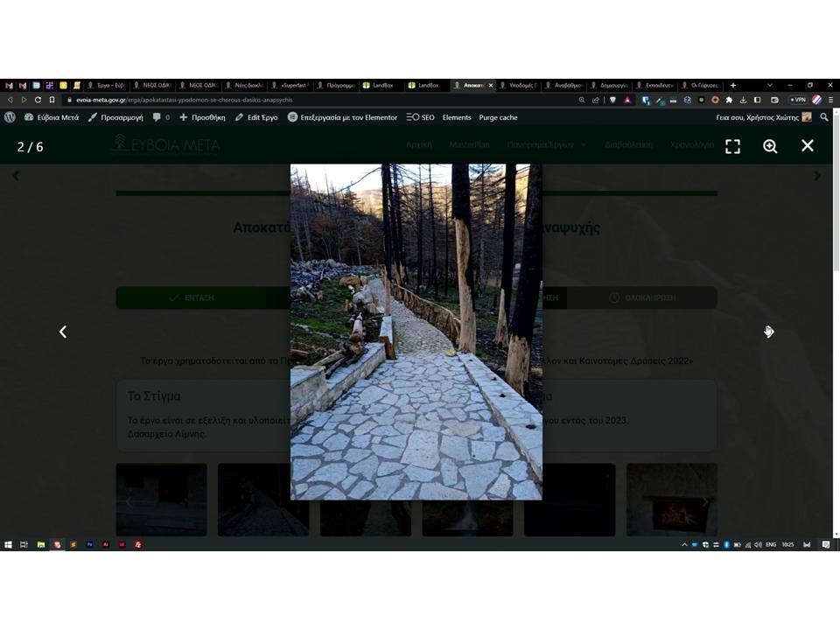Image resolution: width=840 pixels, height=630 pixels.
Task: Switch to the 'Εκπαιδευτικά' tab
Action: click(x=654, y=85)
